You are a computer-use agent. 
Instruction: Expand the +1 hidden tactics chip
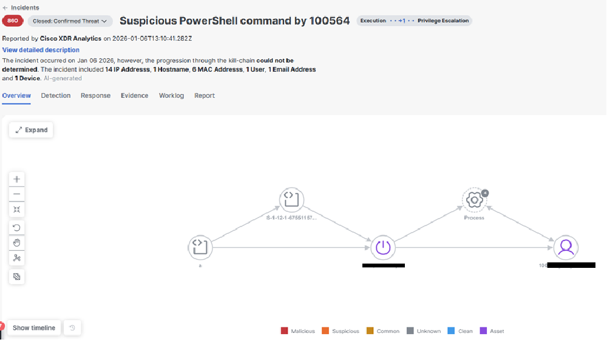(x=402, y=21)
